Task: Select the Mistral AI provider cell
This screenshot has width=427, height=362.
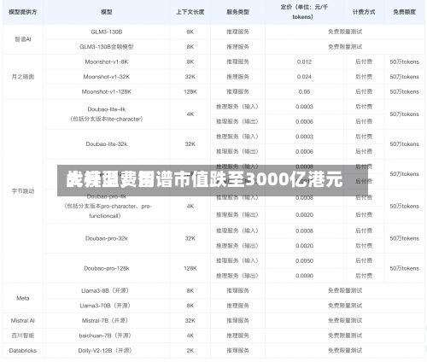Action: pos(23,321)
